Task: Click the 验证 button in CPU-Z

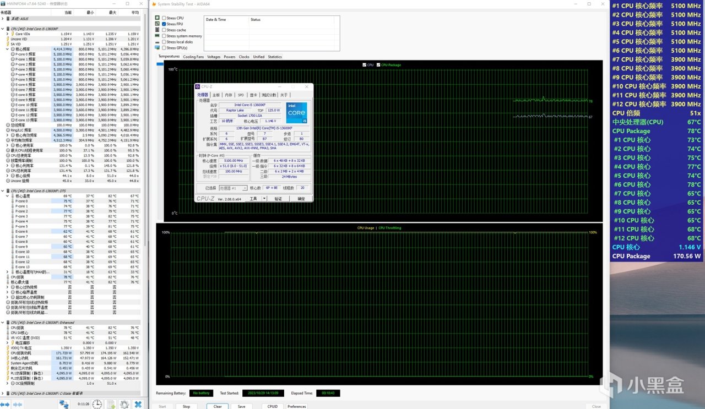Action: point(278,199)
